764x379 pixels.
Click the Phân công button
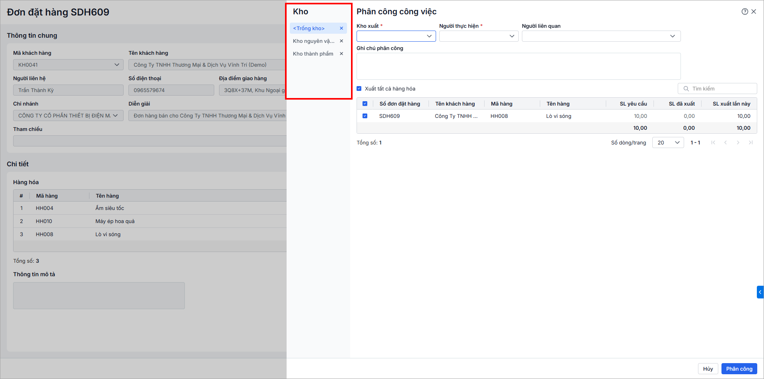739,369
